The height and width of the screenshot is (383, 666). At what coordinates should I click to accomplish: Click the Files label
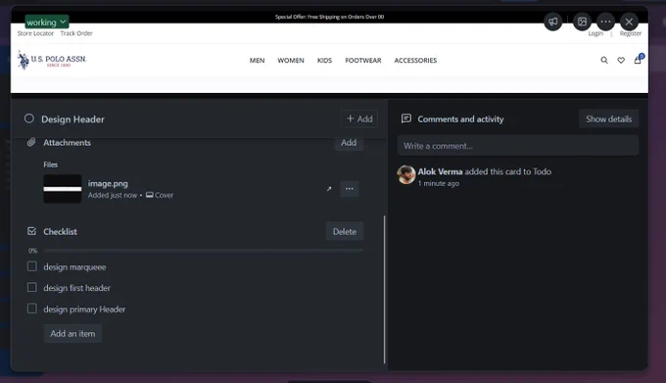pos(51,165)
